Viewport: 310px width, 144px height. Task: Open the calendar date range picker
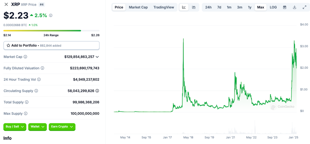click(x=285, y=7)
